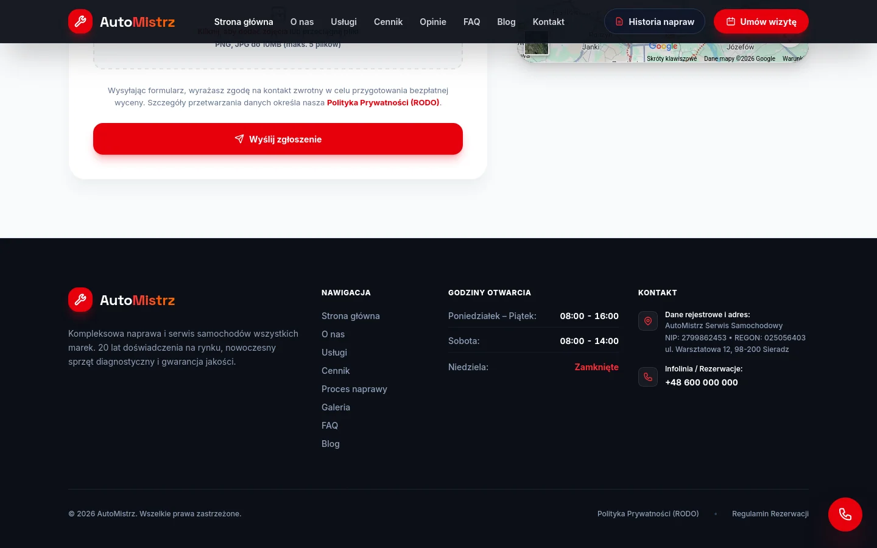Screen dimensions: 877x548
Task: Click the address ul. Warsztatowa 12, 98-200 Sieradz
Action: pos(727,350)
